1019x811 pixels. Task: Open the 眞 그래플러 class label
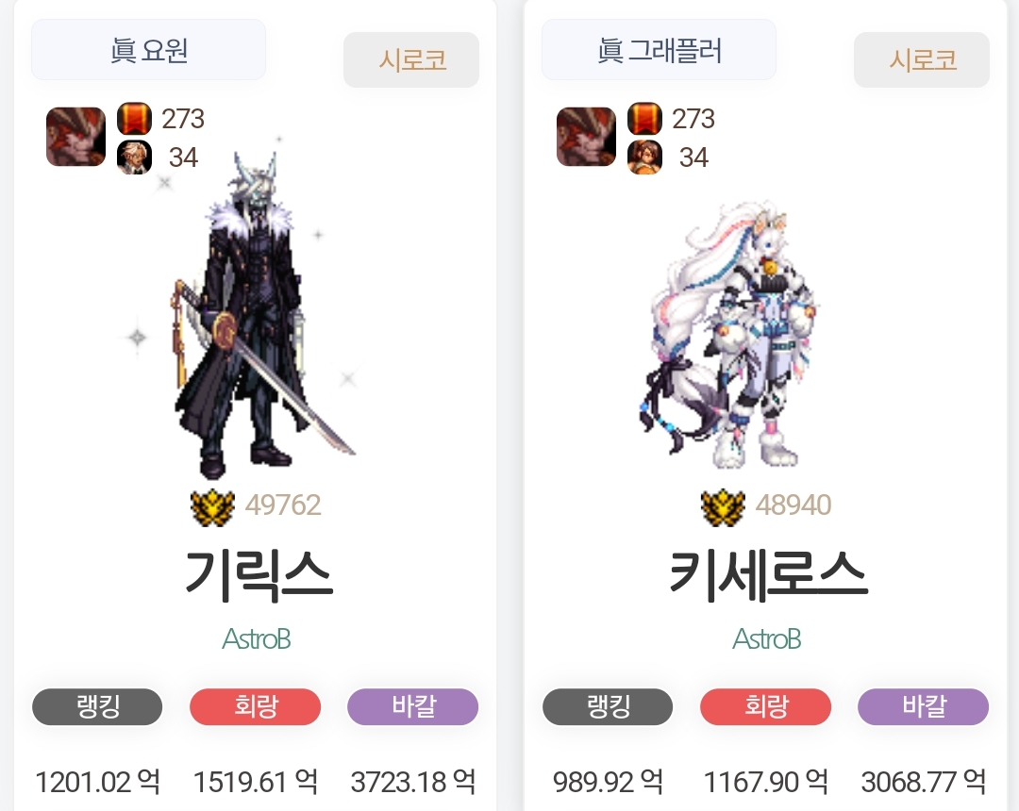(659, 50)
